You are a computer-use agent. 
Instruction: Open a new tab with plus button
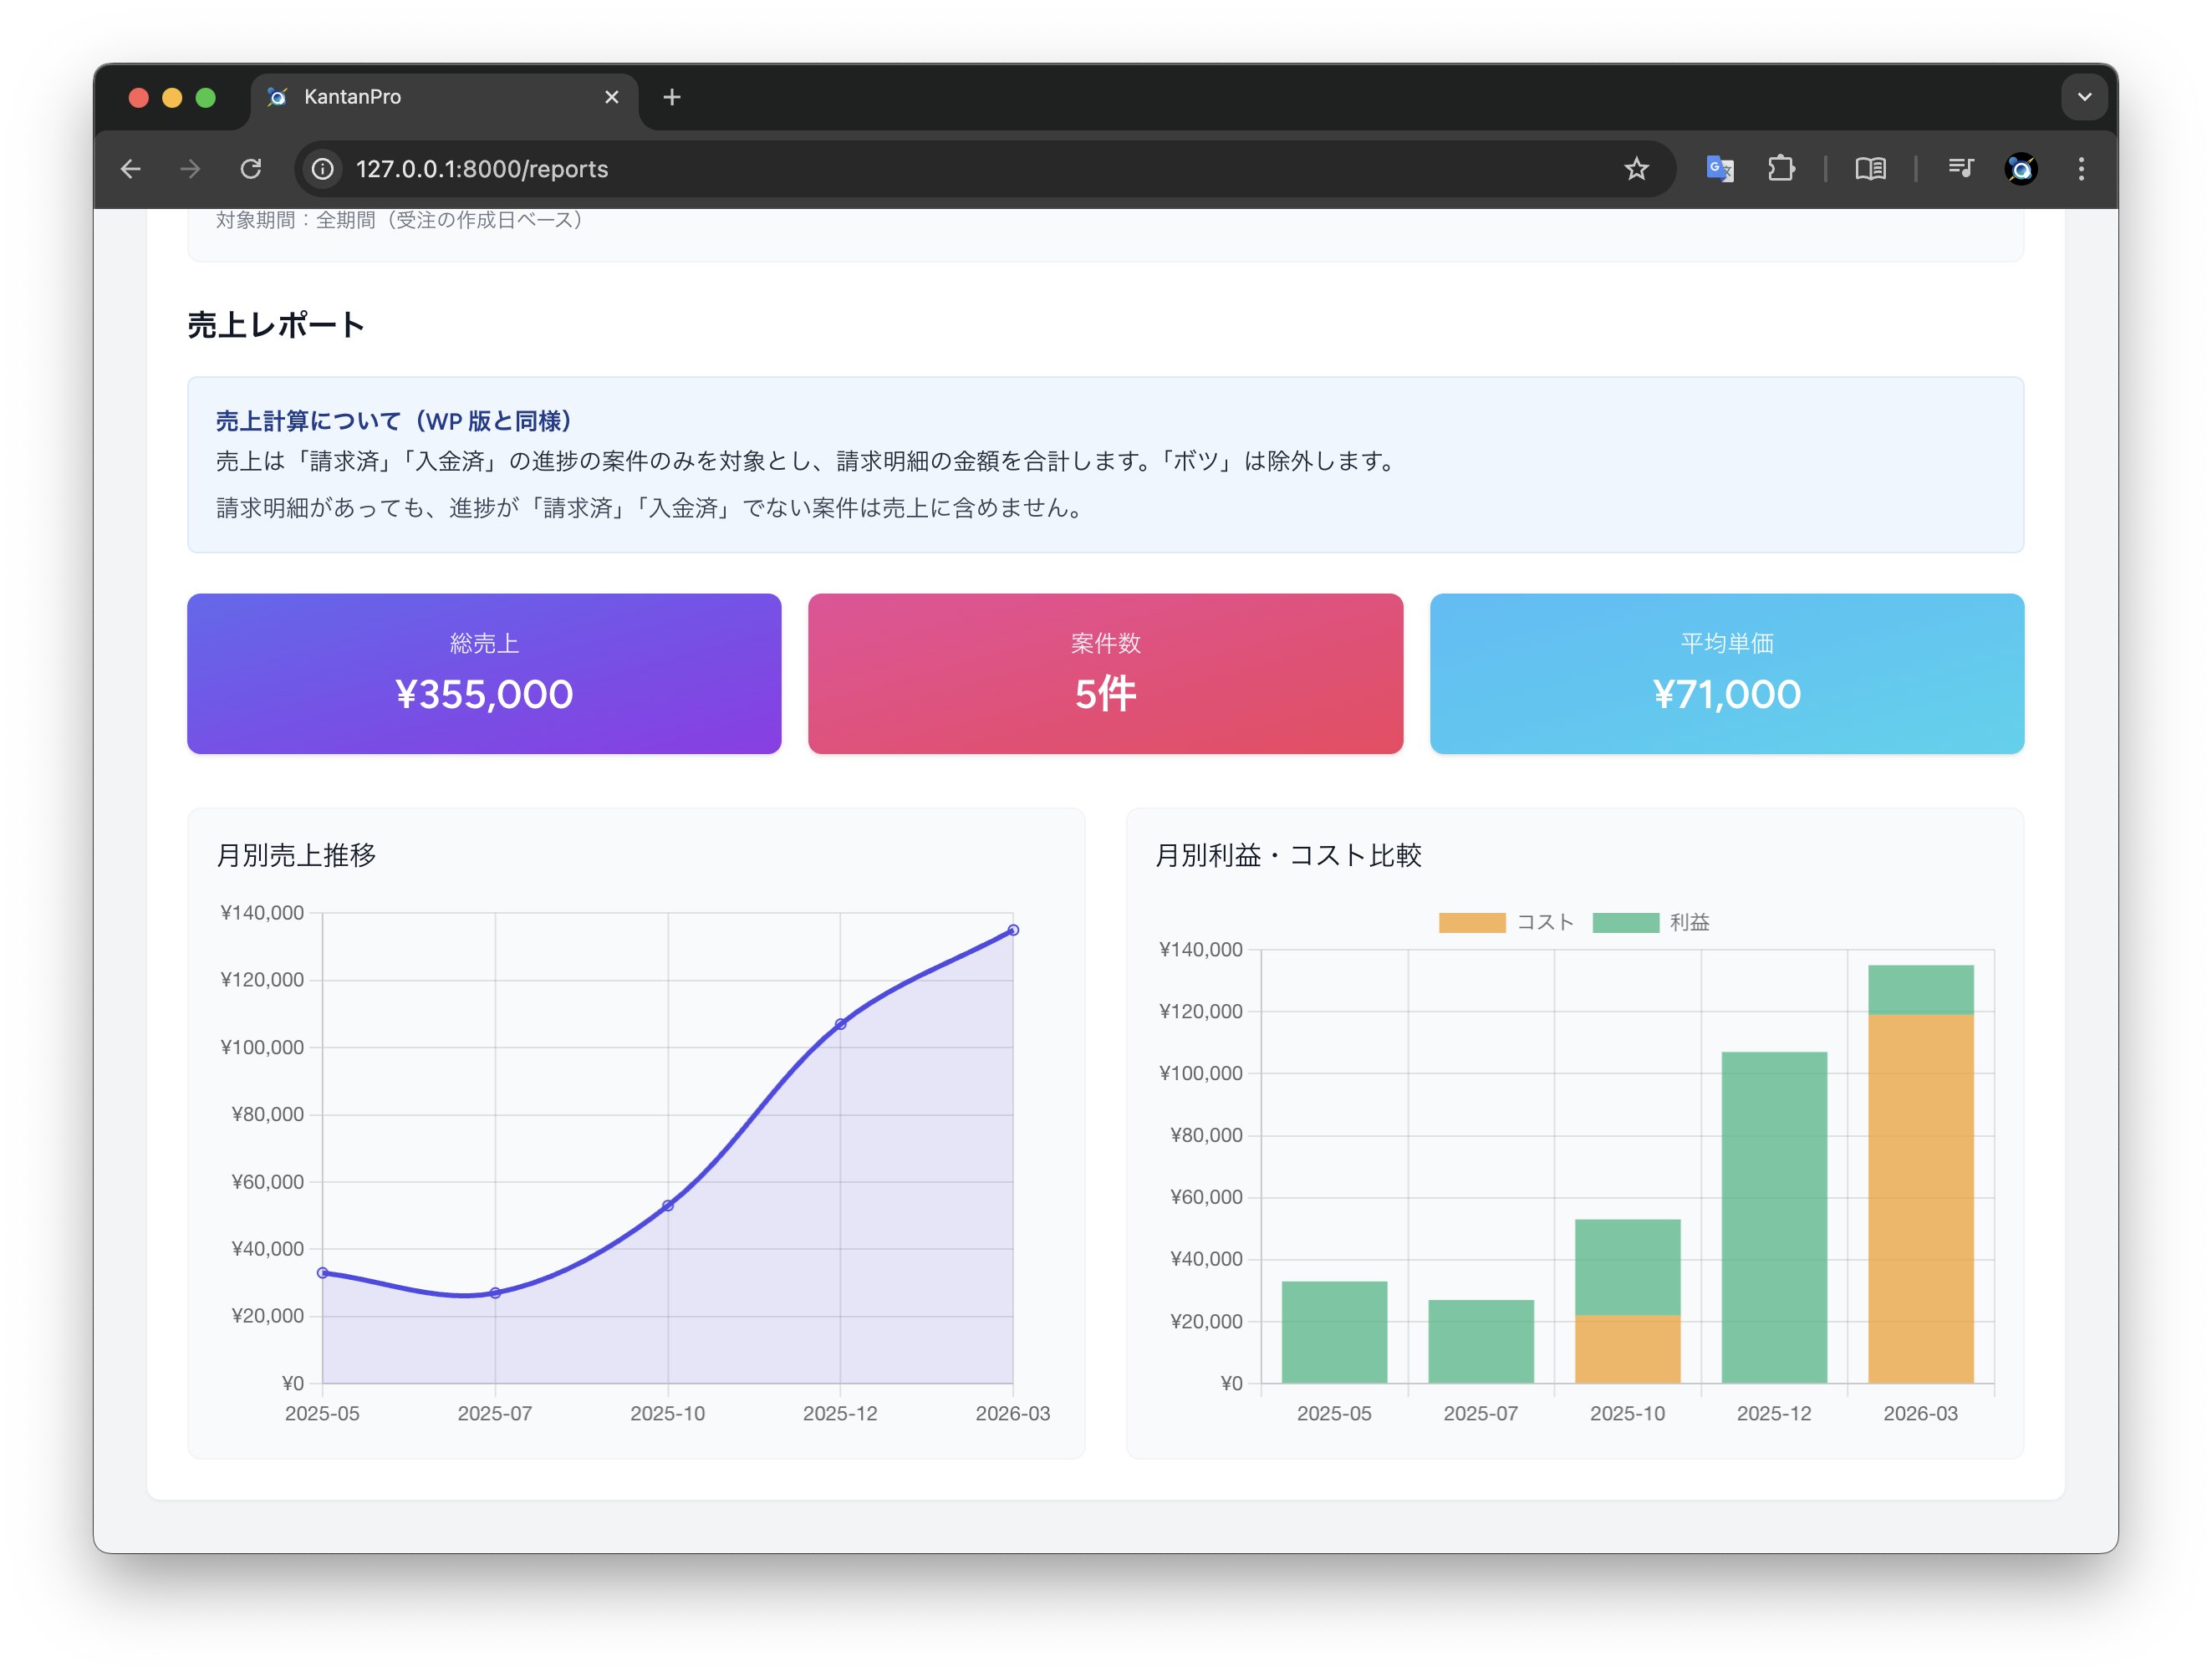(672, 97)
